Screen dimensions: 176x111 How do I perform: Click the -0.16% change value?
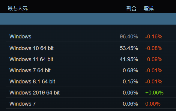click(x=154, y=37)
